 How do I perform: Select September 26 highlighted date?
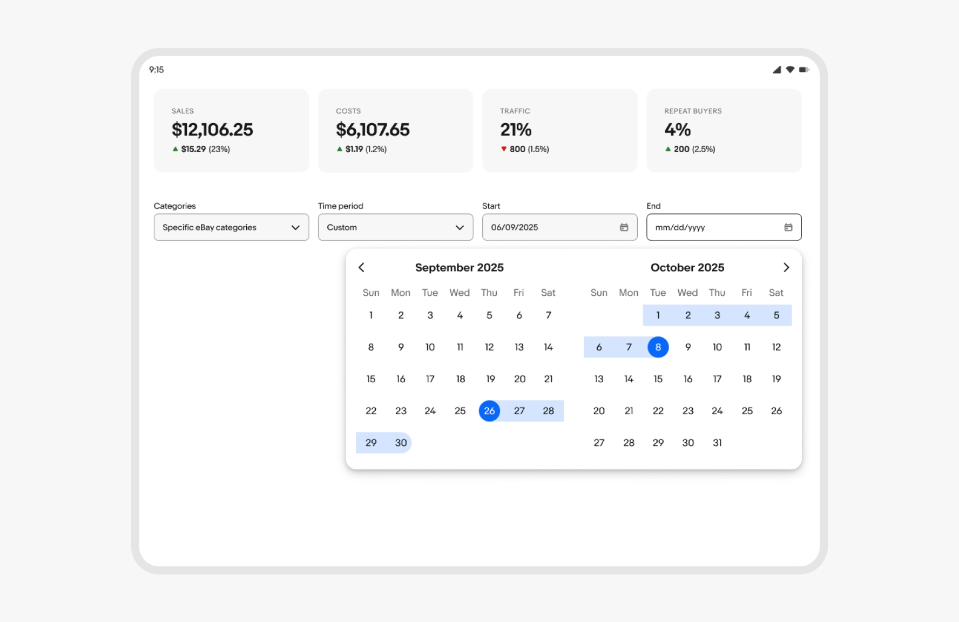[x=489, y=411]
